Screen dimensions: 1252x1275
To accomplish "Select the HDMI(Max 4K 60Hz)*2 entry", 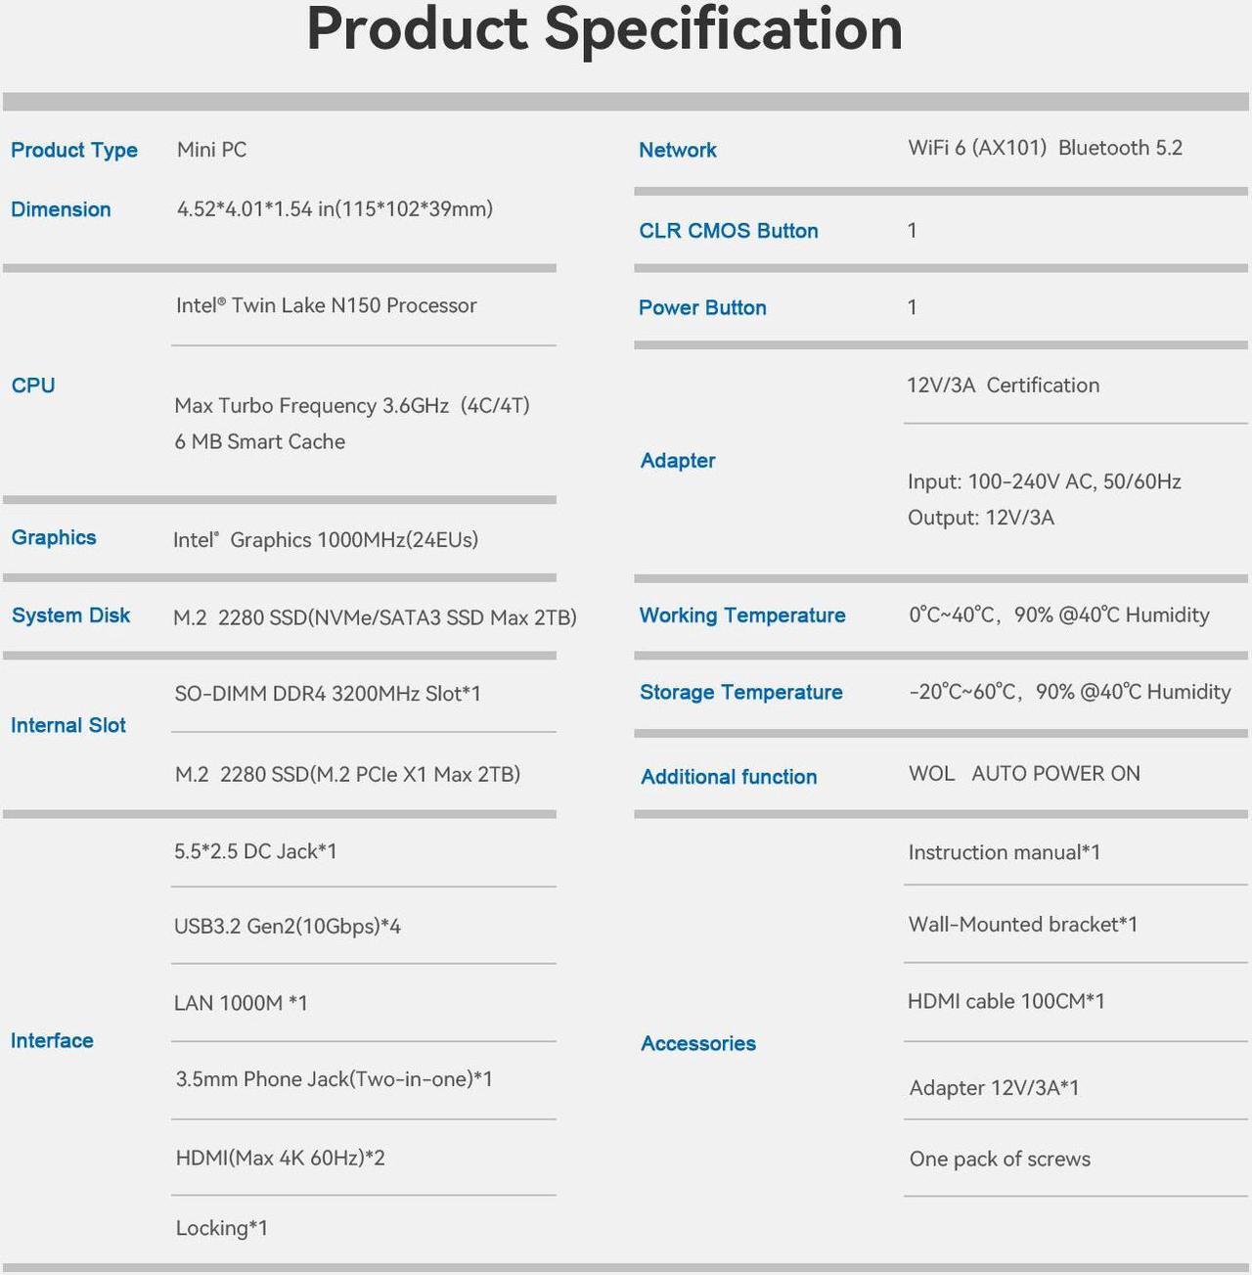I will point(281,1158).
